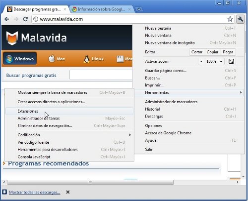Select Crear accesos directos a aplicaciones...
Screen dimensions: 248x201
pos(69,102)
